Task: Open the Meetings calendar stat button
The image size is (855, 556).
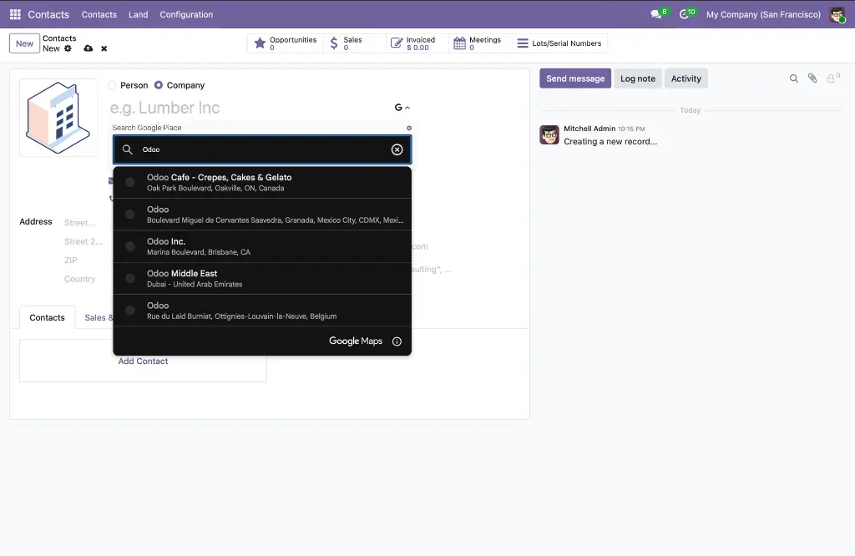Action: [480, 43]
